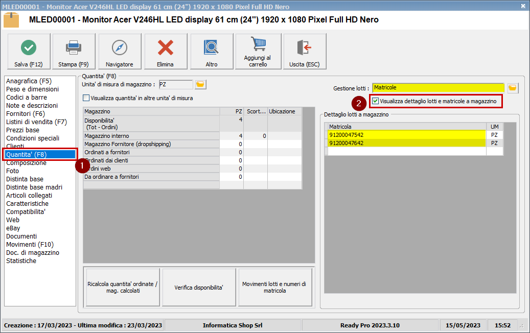Screen dimensions: 530x333
Task: Click the Uscita (ESC) exit button
Action: (305, 52)
